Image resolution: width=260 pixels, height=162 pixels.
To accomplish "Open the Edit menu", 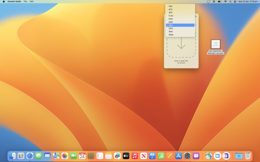I will (31, 1).
